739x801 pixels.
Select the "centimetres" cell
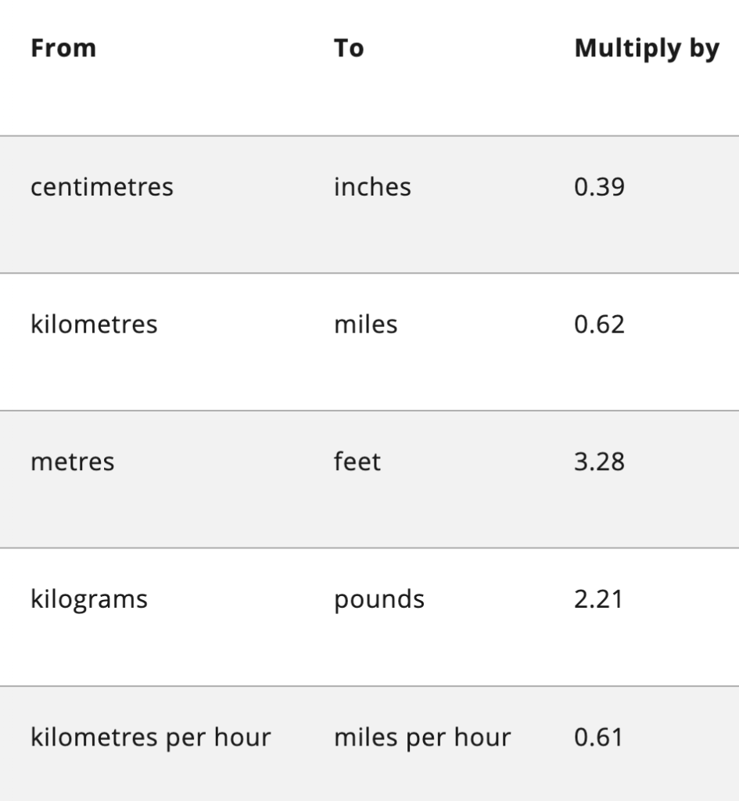pos(102,187)
